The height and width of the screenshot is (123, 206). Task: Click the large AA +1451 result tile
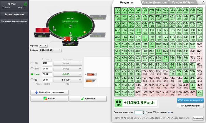pyautogui.click(x=118, y=103)
